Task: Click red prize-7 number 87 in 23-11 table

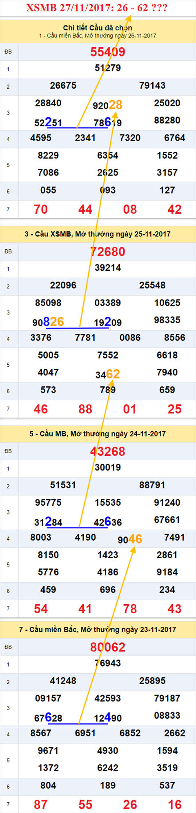Action: (x=41, y=805)
